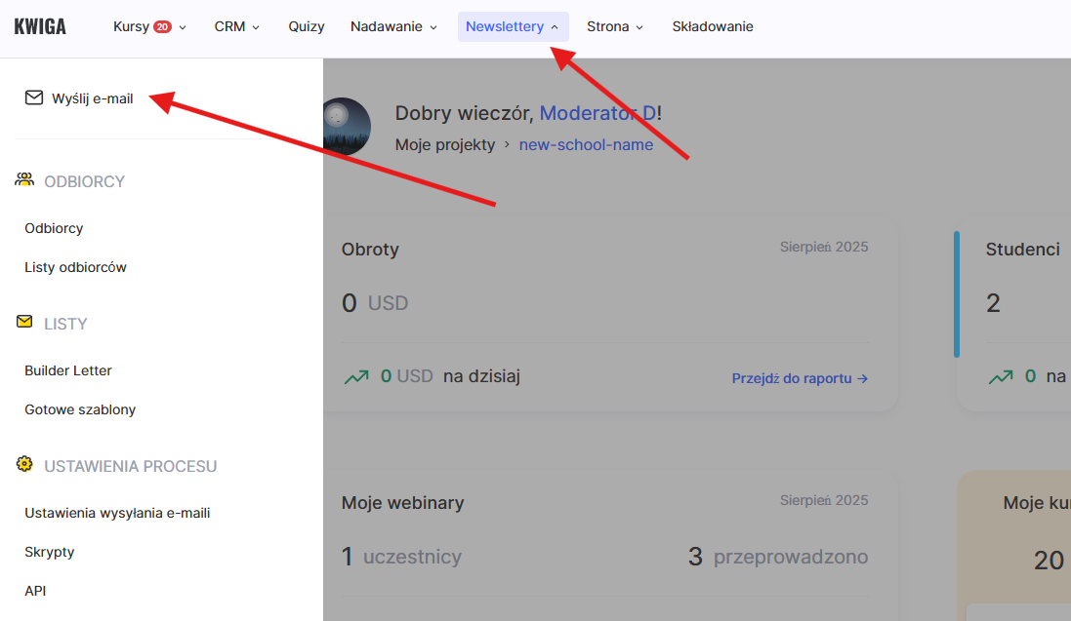Switch to the Quizy section
This screenshot has height=621, width=1071.
click(306, 26)
